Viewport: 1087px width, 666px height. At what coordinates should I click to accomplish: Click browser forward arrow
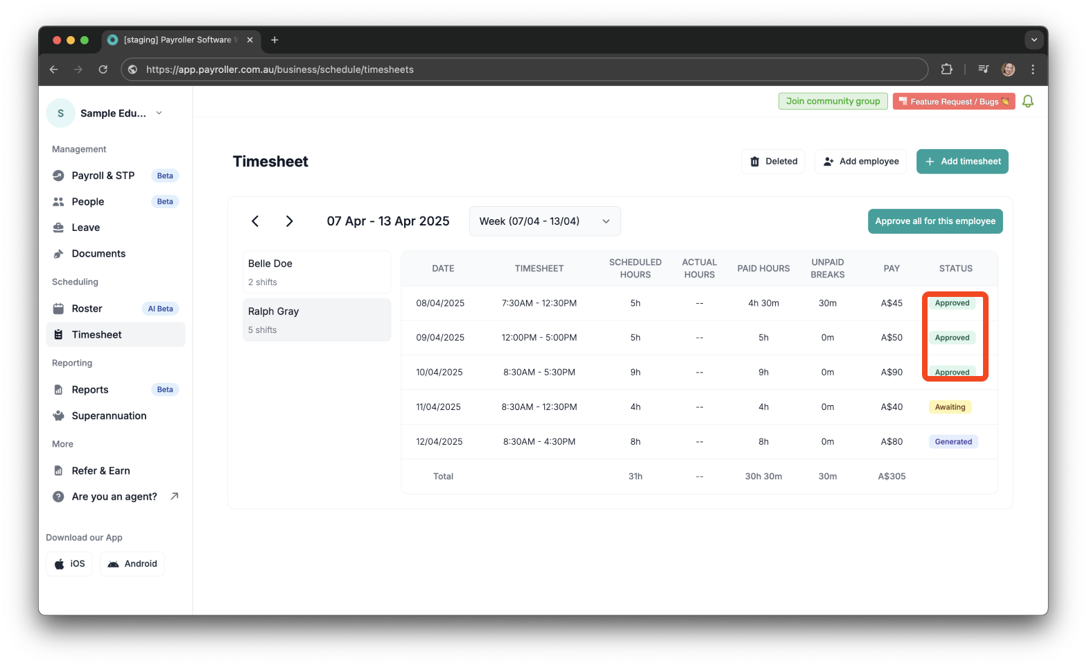pyautogui.click(x=78, y=69)
